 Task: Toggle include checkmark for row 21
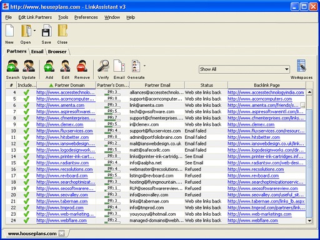[26, 201]
